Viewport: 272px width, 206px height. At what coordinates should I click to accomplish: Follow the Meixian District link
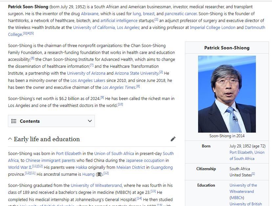point(131,167)
